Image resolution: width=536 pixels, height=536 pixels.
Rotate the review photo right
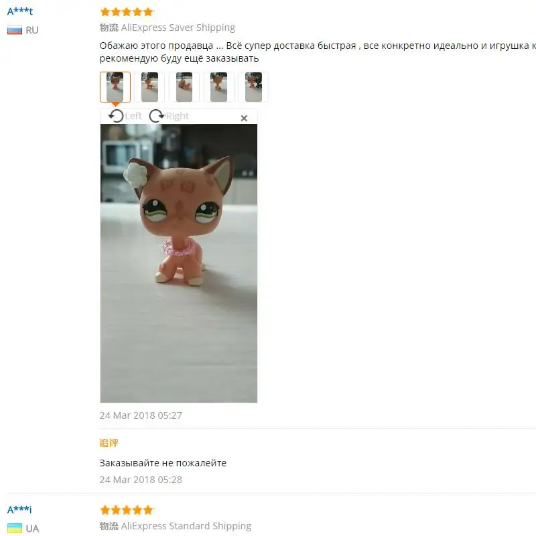(170, 116)
